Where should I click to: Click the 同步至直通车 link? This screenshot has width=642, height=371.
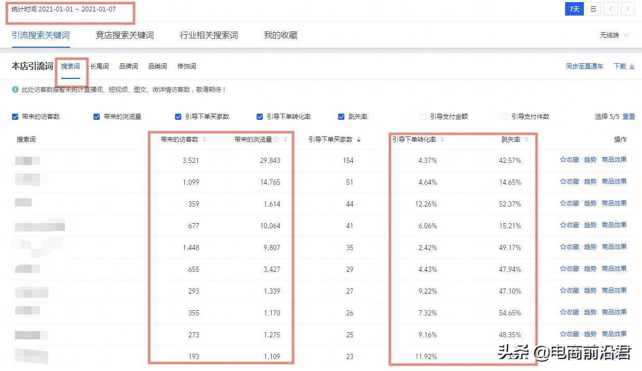point(584,66)
